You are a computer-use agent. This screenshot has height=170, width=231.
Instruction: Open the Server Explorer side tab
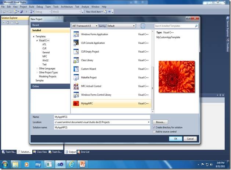(x=228, y=27)
